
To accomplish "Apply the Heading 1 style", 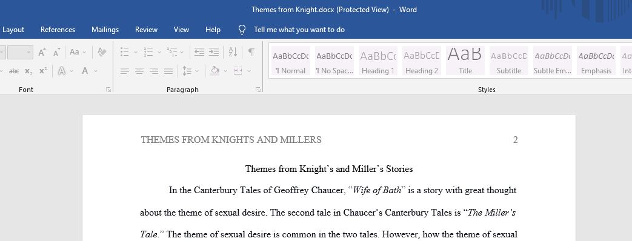I will pyautogui.click(x=378, y=61).
